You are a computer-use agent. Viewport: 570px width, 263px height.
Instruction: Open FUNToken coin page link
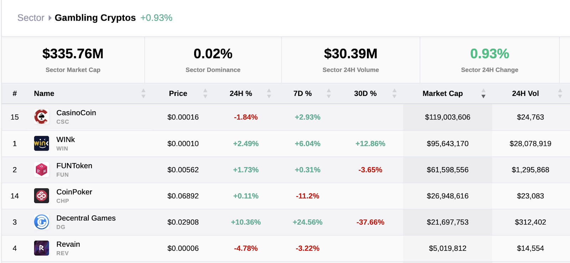point(74,166)
